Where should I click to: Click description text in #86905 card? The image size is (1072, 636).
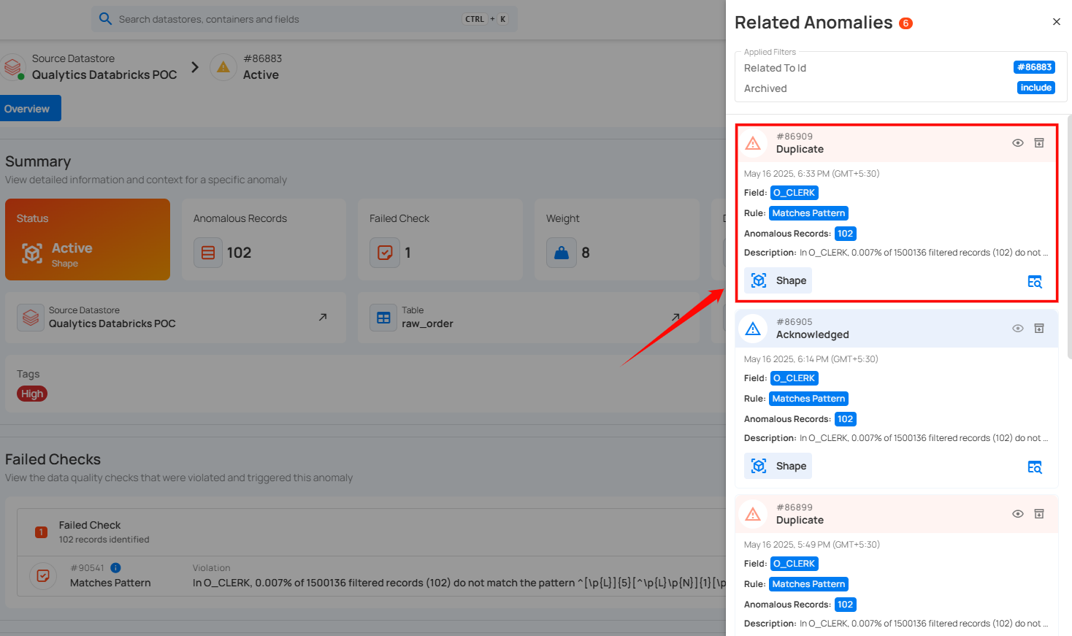(x=924, y=438)
